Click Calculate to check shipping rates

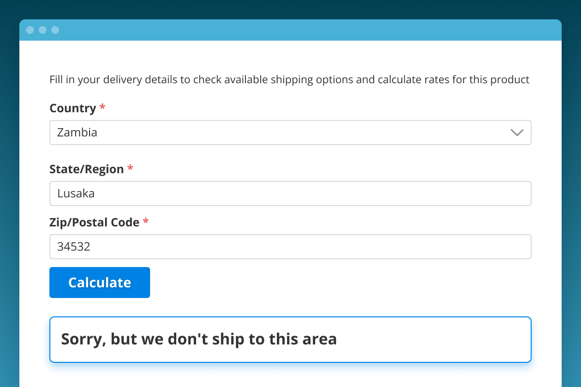pyautogui.click(x=99, y=282)
